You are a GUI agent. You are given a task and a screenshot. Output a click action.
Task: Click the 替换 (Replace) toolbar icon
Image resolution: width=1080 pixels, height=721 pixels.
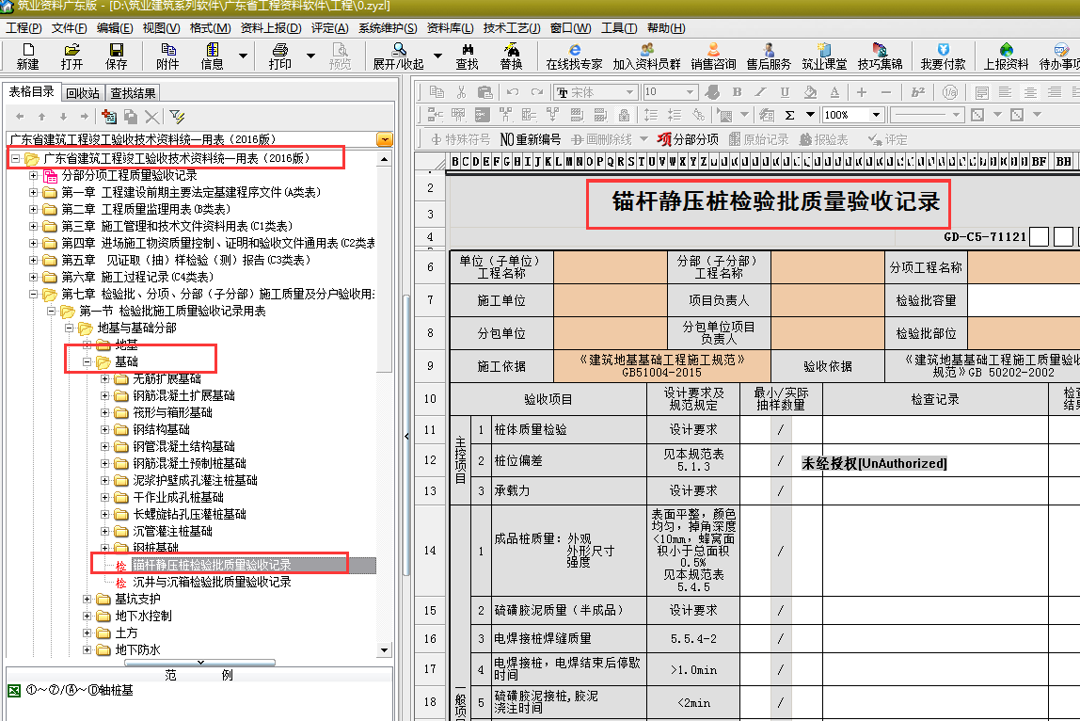(x=511, y=56)
